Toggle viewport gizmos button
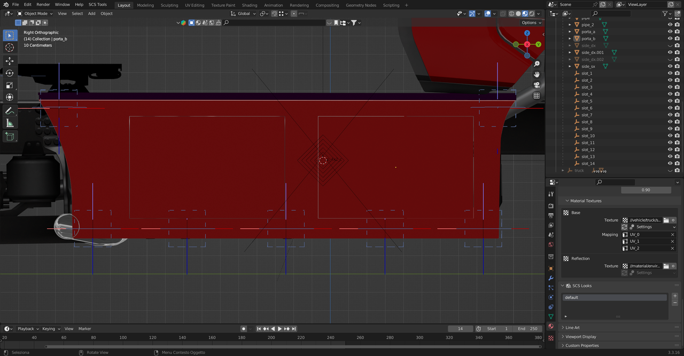Viewport: 684px width, 356px height. point(472,13)
